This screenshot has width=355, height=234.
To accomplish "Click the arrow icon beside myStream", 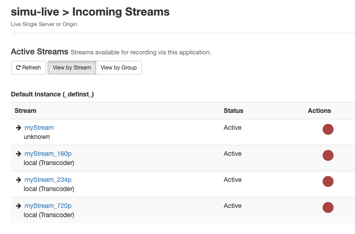I will (19, 128).
